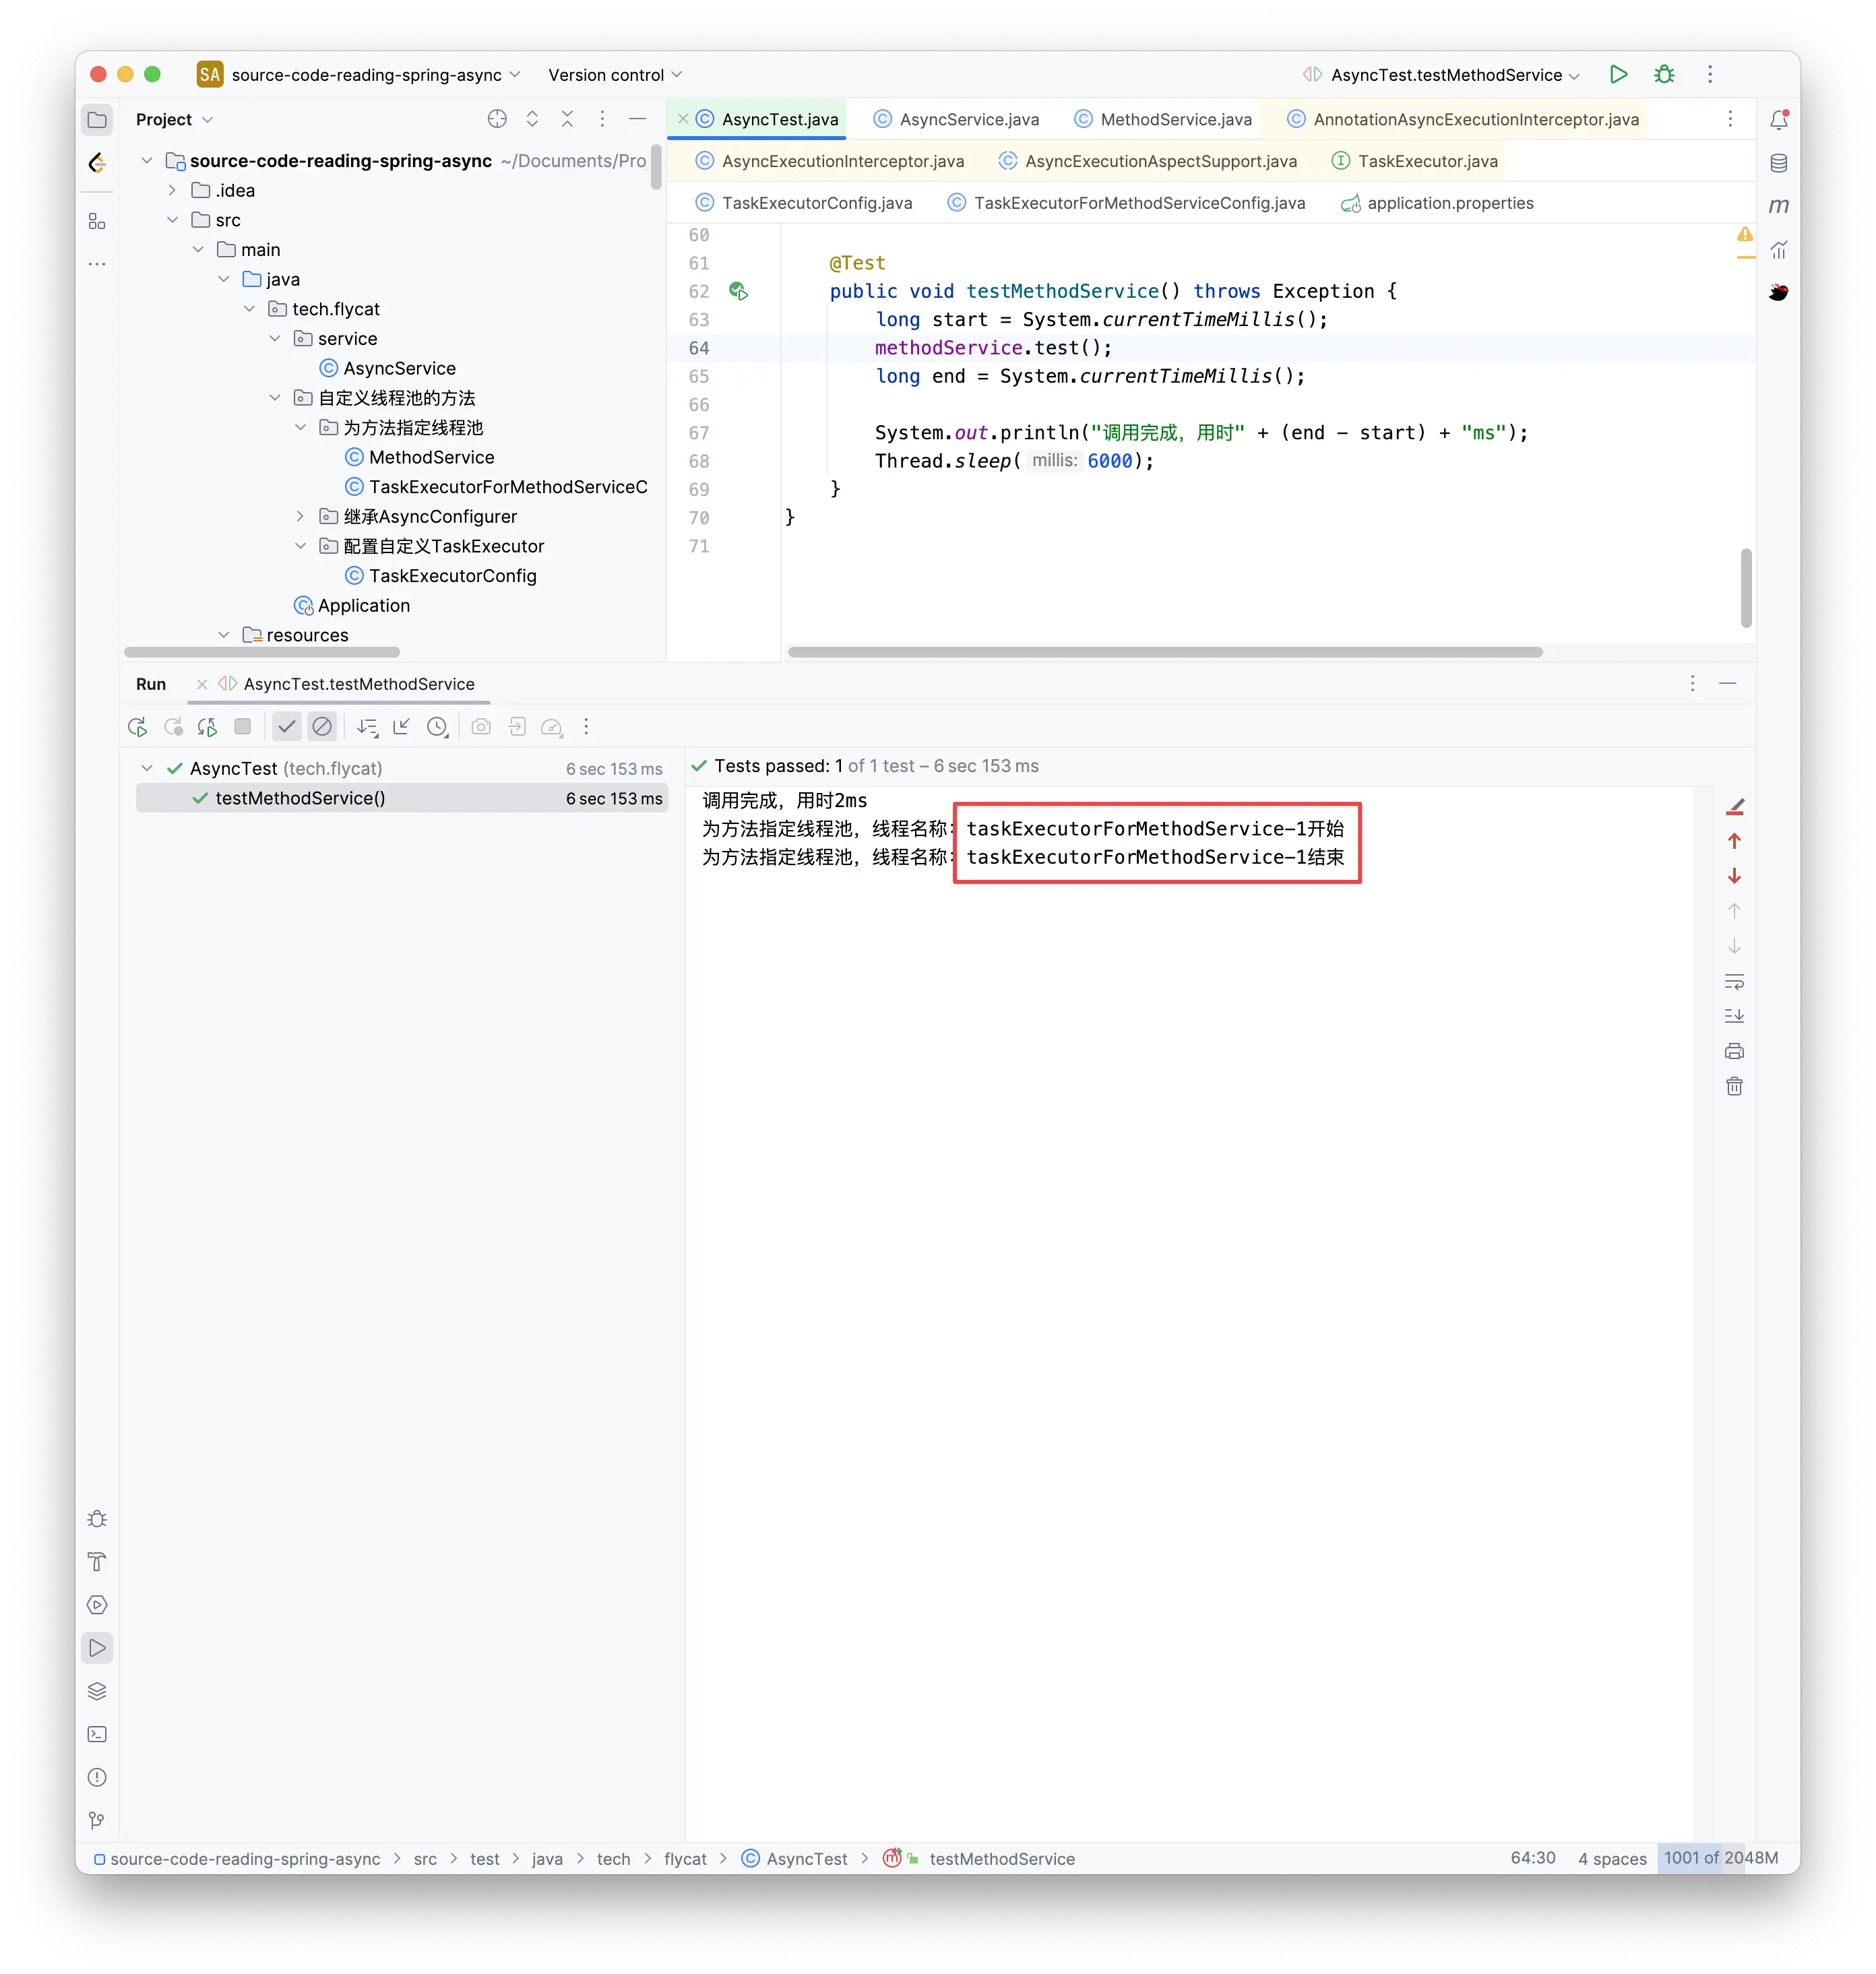Click the Print icon in console sidebar
The image size is (1876, 1974).
click(x=1734, y=1051)
